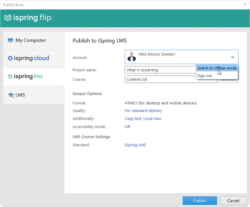The image size is (250, 207).
Task: Click the LMS graduation cap icon
Action: [11, 95]
